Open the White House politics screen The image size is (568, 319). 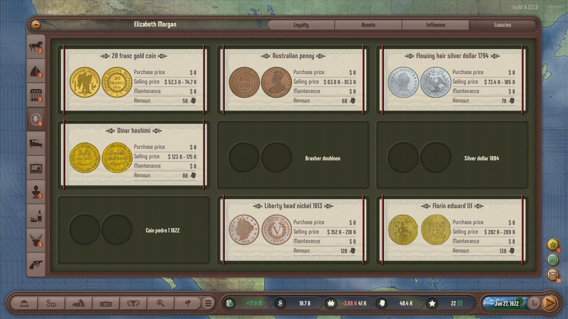pos(106,303)
